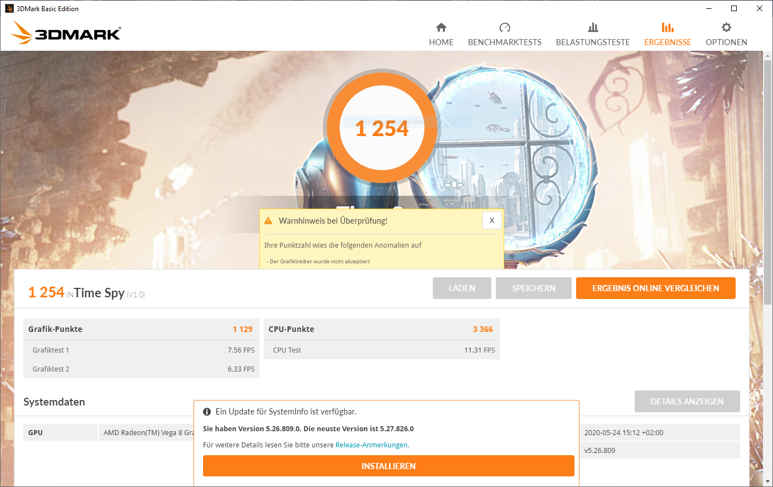Maximize the 3DMark window
773x487 pixels.
tap(734, 8)
